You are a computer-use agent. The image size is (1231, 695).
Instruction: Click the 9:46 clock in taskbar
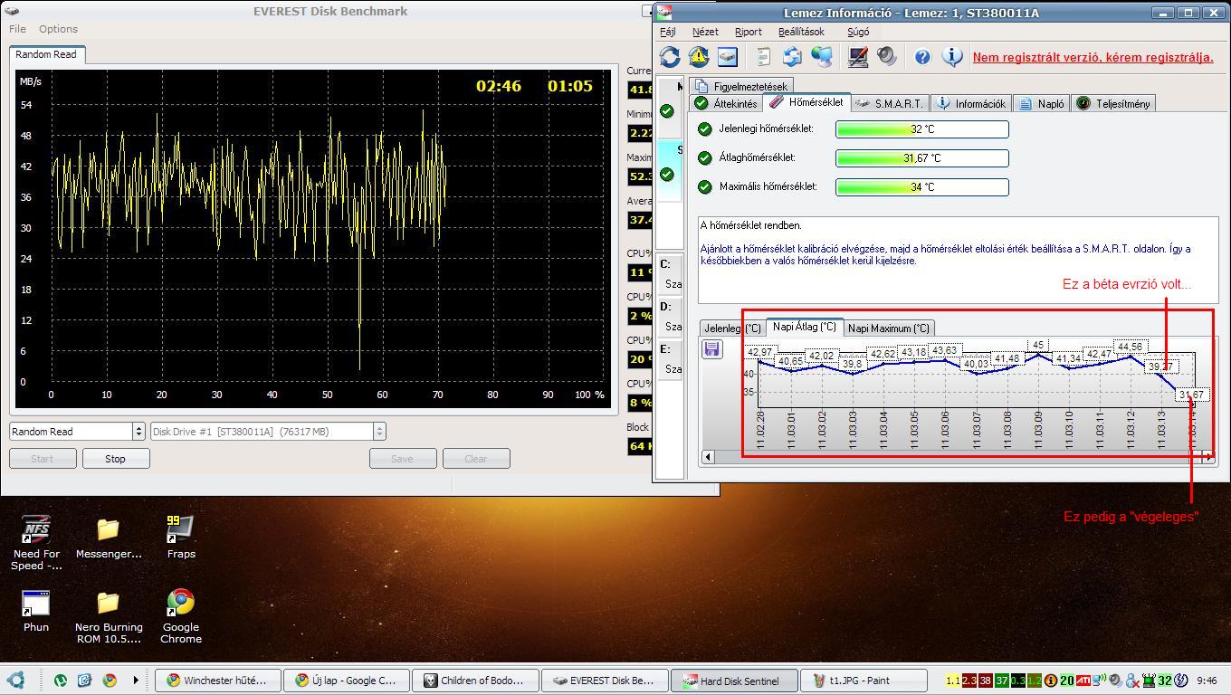[x=1207, y=681]
